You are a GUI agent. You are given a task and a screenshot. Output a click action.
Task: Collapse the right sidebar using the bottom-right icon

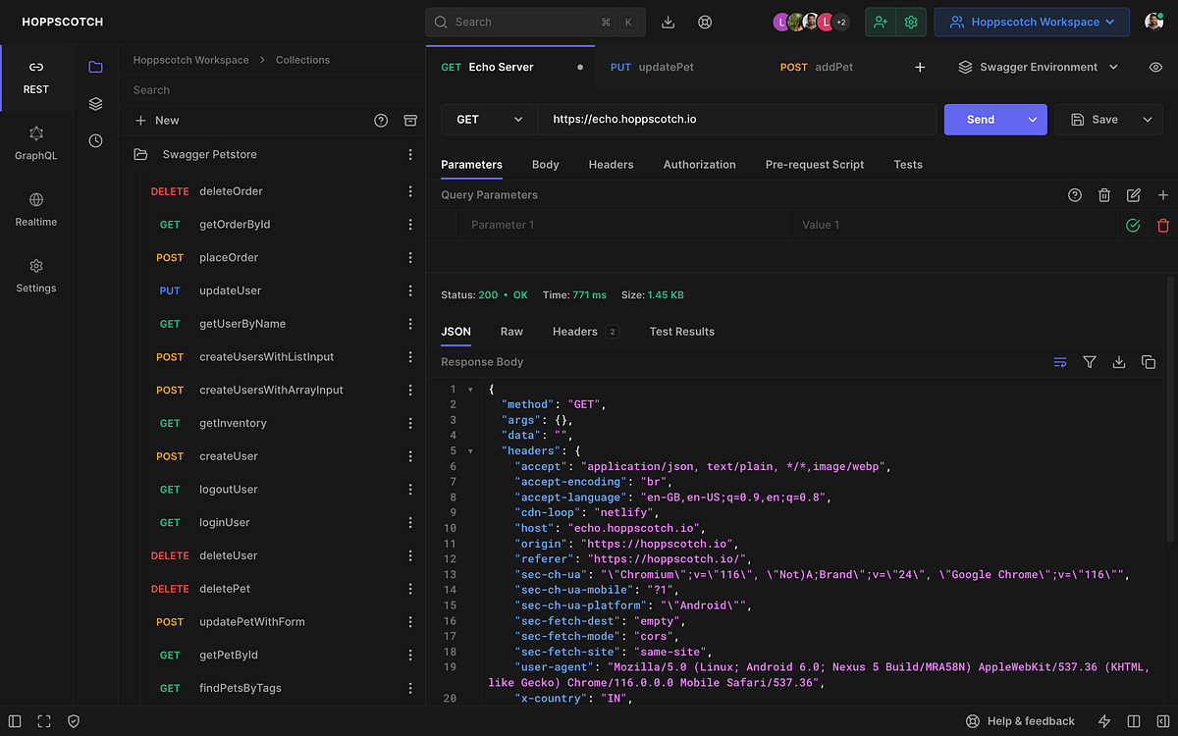(1164, 721)
